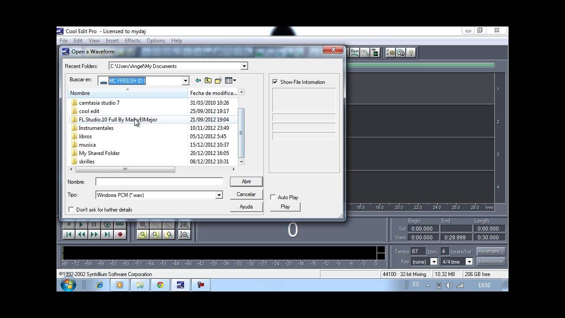Click the back arrow in Open dialog

(x=198, y=80)
